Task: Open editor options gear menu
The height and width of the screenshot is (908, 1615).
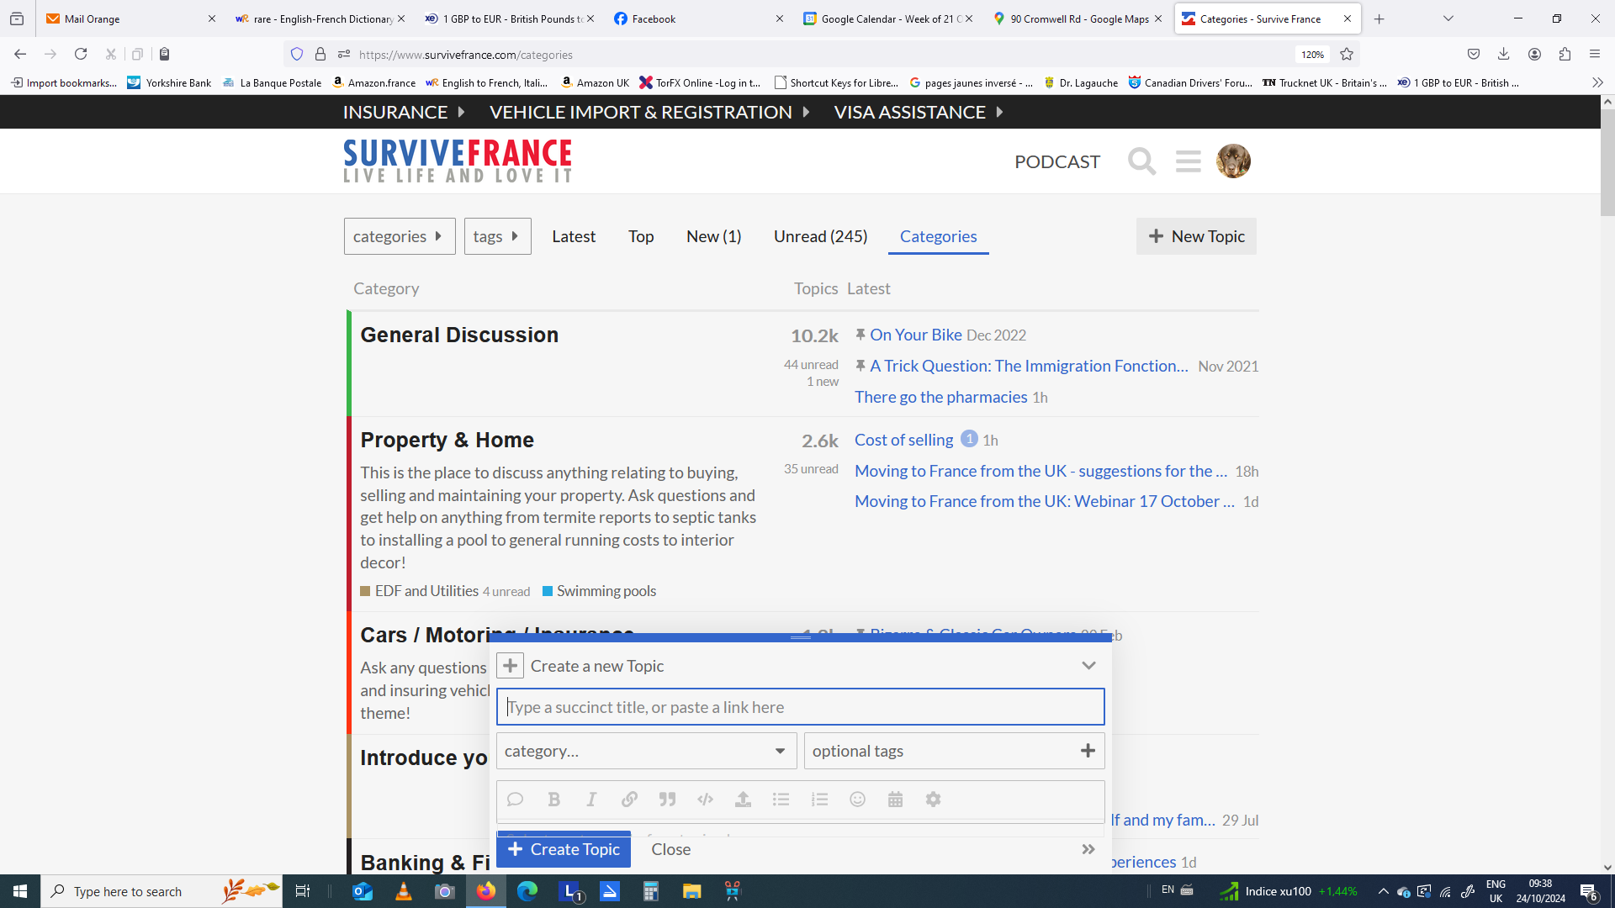Action: point(933,800)
